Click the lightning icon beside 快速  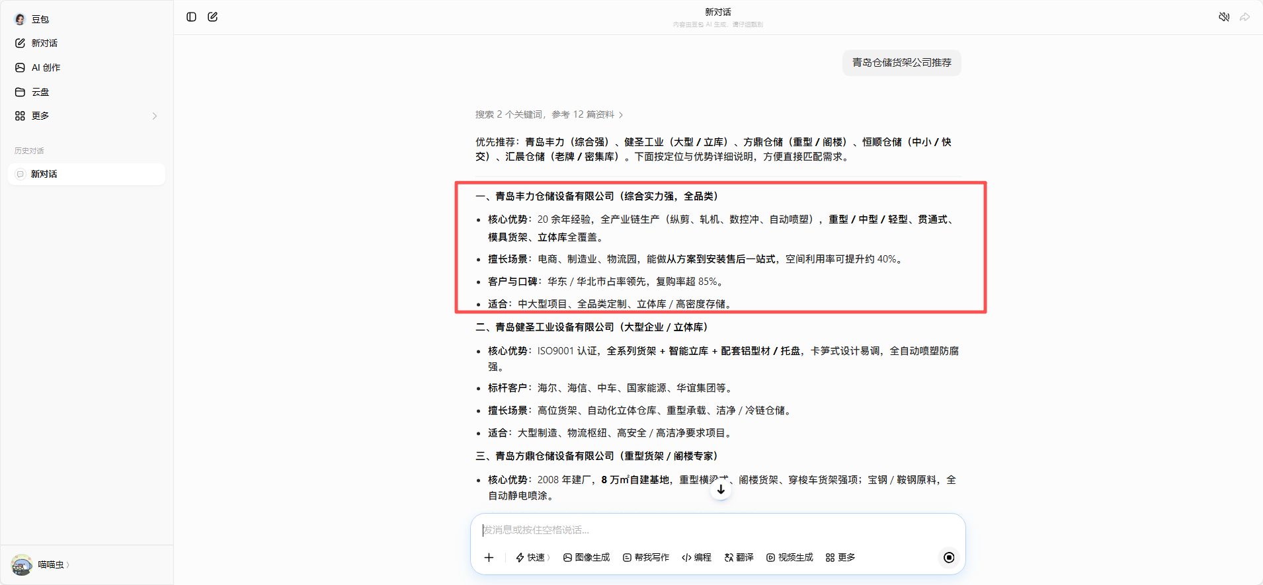pos(520,557)
